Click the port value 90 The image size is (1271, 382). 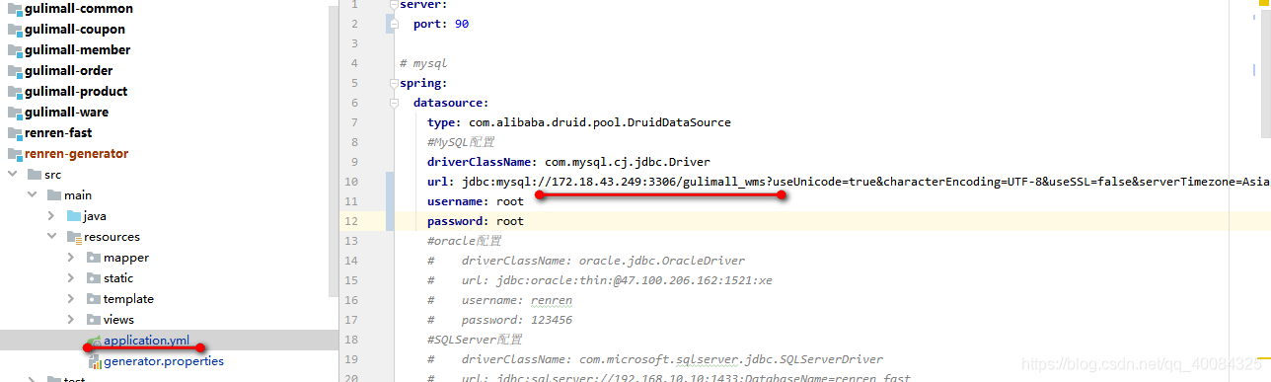(x=462, y=24)
